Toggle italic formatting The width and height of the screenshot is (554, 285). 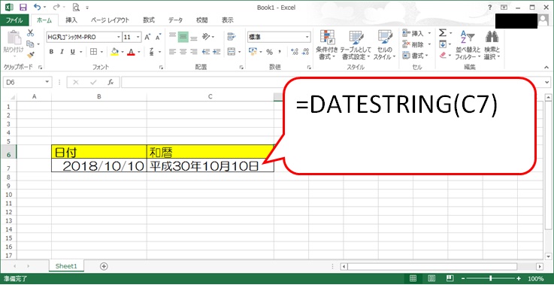pos(62,52)
